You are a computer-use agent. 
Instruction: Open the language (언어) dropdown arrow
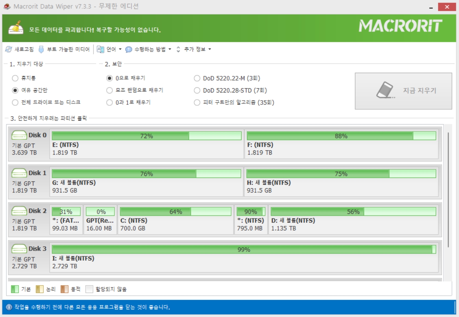(120, 49)
